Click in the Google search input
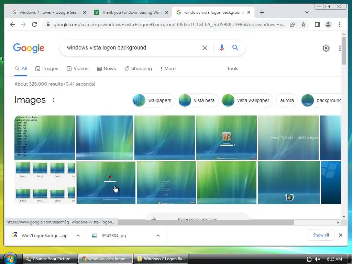 [132, 47]
